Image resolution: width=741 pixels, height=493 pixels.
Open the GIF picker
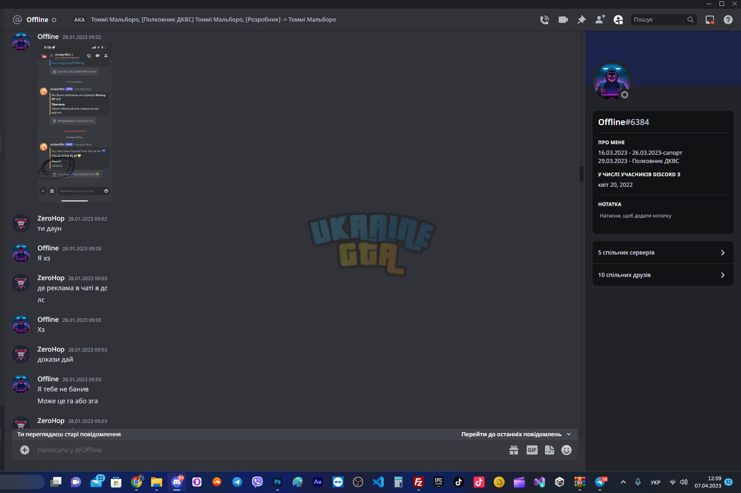tap(532, 450)
